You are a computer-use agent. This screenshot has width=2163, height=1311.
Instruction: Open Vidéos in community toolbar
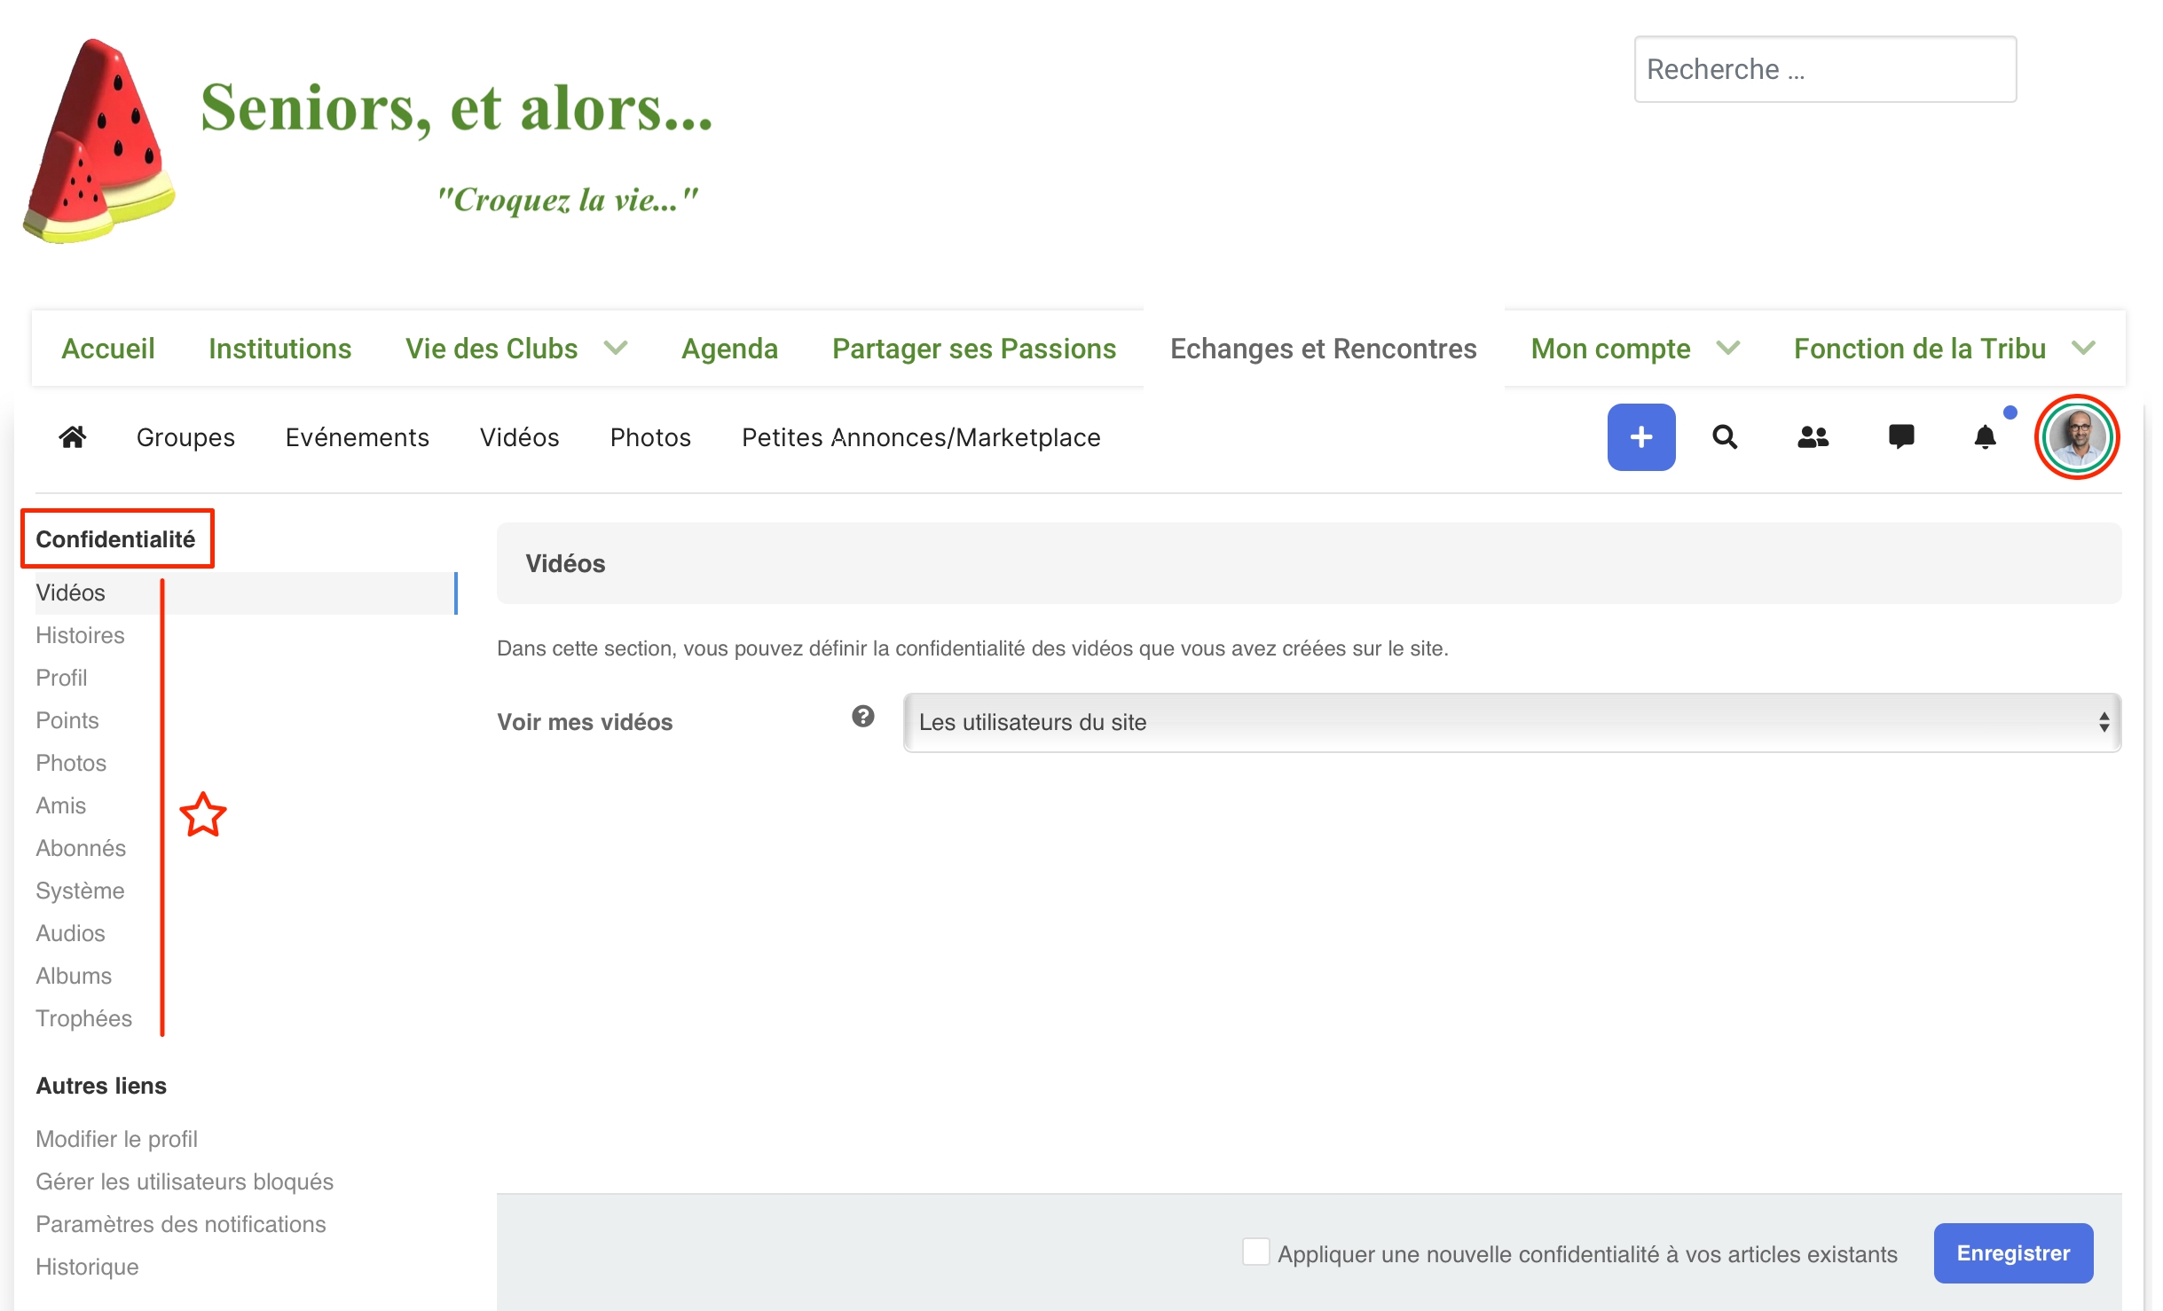(x=519, y=437)
